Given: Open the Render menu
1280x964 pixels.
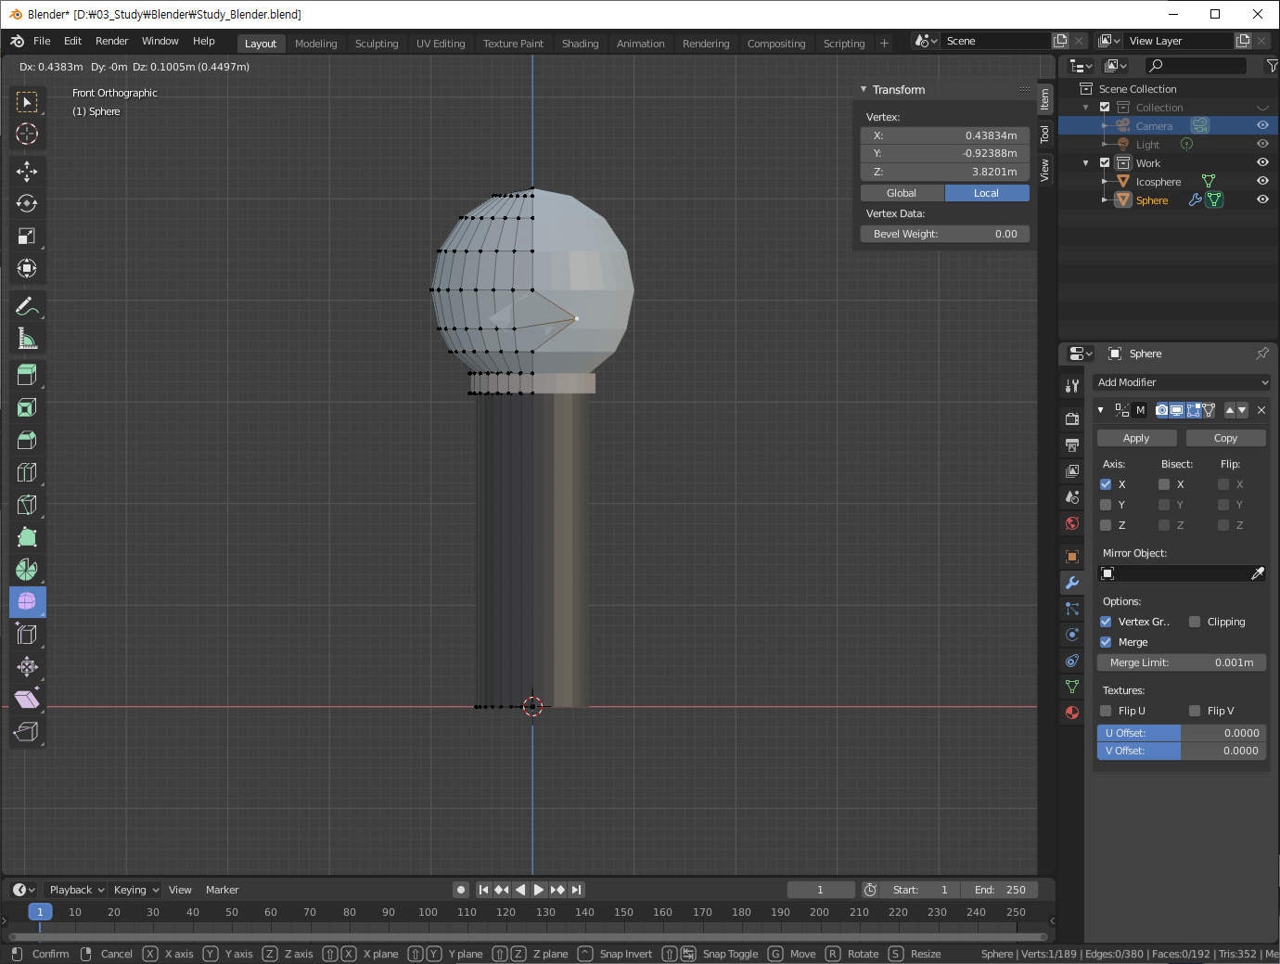Looking at the screenshot, I should [112, 41].
